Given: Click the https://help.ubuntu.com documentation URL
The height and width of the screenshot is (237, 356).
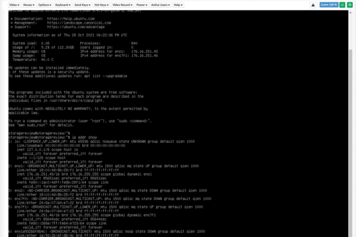Looking at the screenshot, I should pyautogui.click(x=71, y=19).
